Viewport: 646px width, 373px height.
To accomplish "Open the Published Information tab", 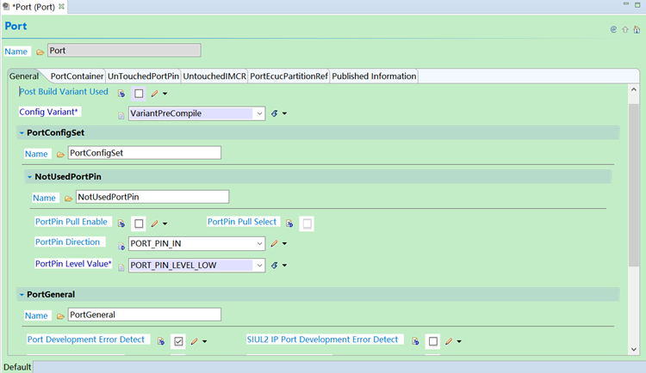I will click(x=374, y=76).
